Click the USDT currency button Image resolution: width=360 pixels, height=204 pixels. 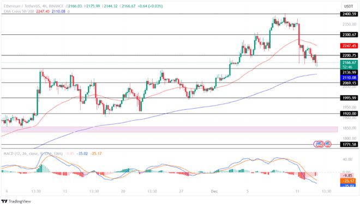349,6
